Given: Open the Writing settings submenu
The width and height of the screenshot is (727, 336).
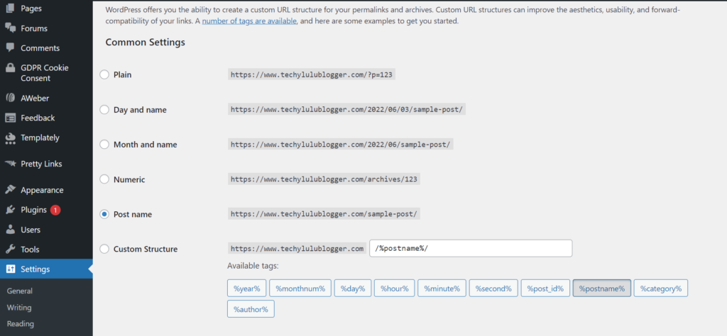Looking at the screenshot, I should [x=19, y=308].
